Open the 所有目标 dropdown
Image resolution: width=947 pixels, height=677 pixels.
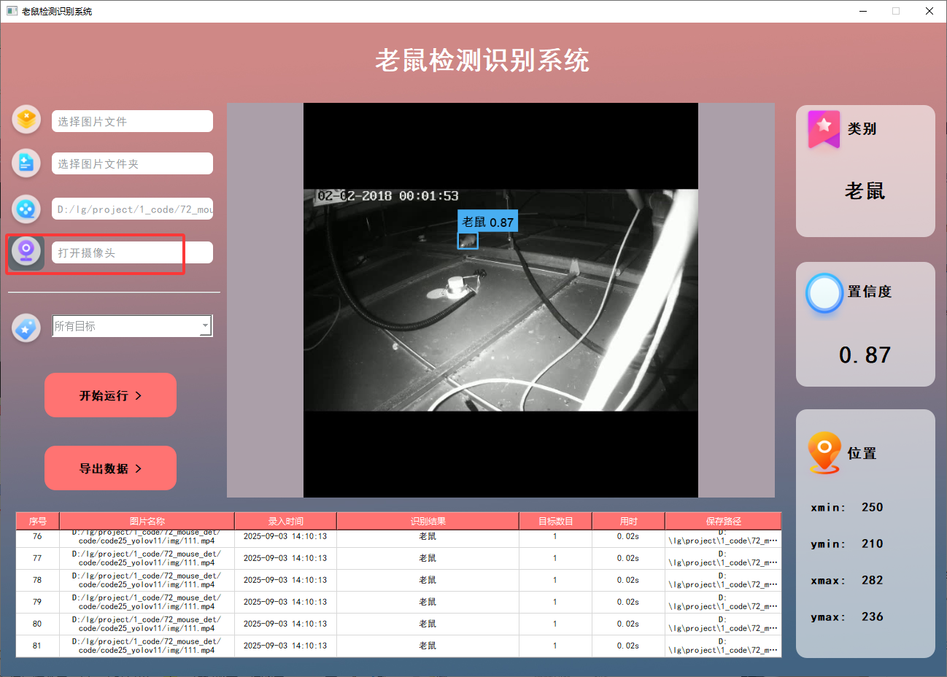[x=132, y=326]
